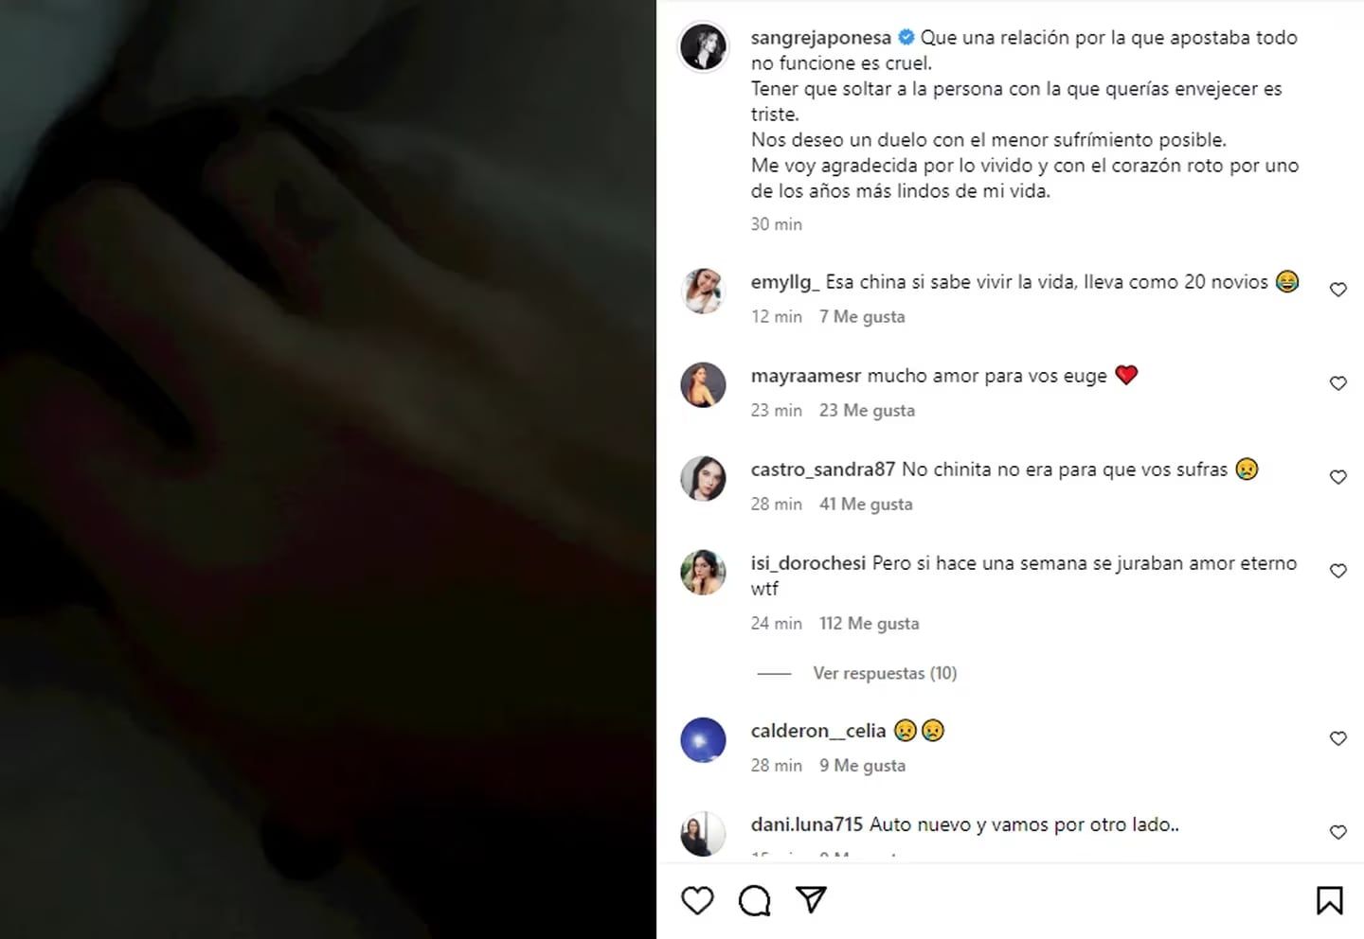Open the dani.luna715 username link

pyautogui.click(x=806, y=824)
